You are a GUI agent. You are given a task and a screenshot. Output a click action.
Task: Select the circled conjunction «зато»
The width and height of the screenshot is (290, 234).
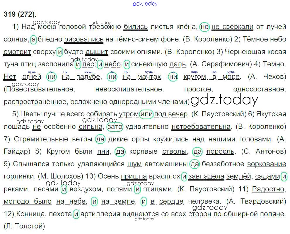(x=115, y=127)
